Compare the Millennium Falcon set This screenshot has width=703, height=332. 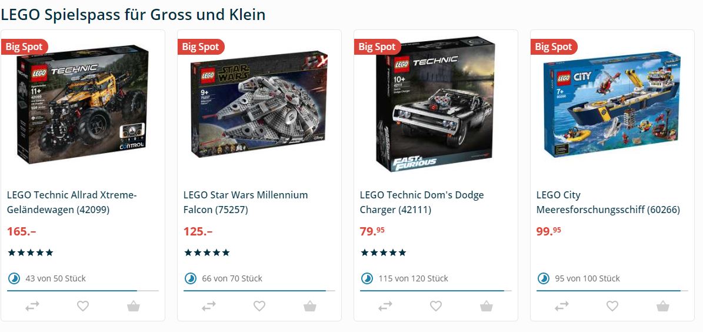click(x=208, y=306)
